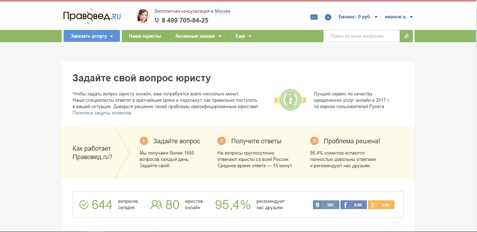Share via VK social button
Screen dimensions: 477x232
click(x=326, y=205)
